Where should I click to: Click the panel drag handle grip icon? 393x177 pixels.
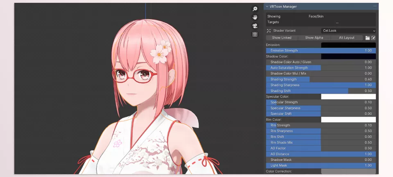point(375,7)
